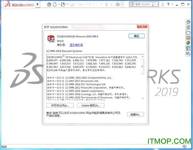Expand the Print dropdown arrow
Screen dimensions: 193x150
coord(85,4)
